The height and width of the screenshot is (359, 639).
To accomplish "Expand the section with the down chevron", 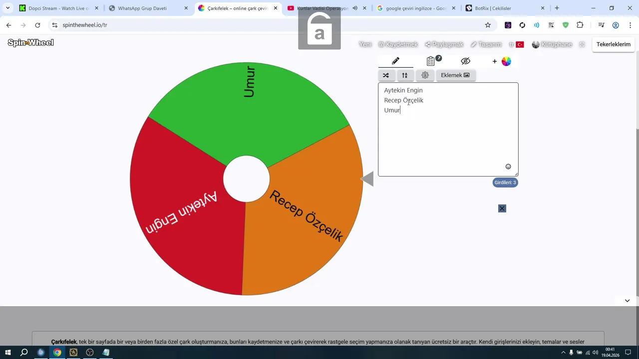I will pos(627,301).
